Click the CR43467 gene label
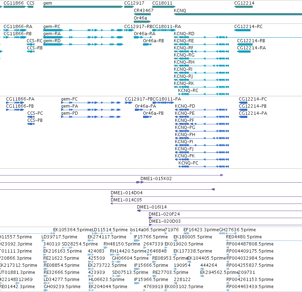The width and height of the screenshot is (302, 292). click(x=143, y=11)
